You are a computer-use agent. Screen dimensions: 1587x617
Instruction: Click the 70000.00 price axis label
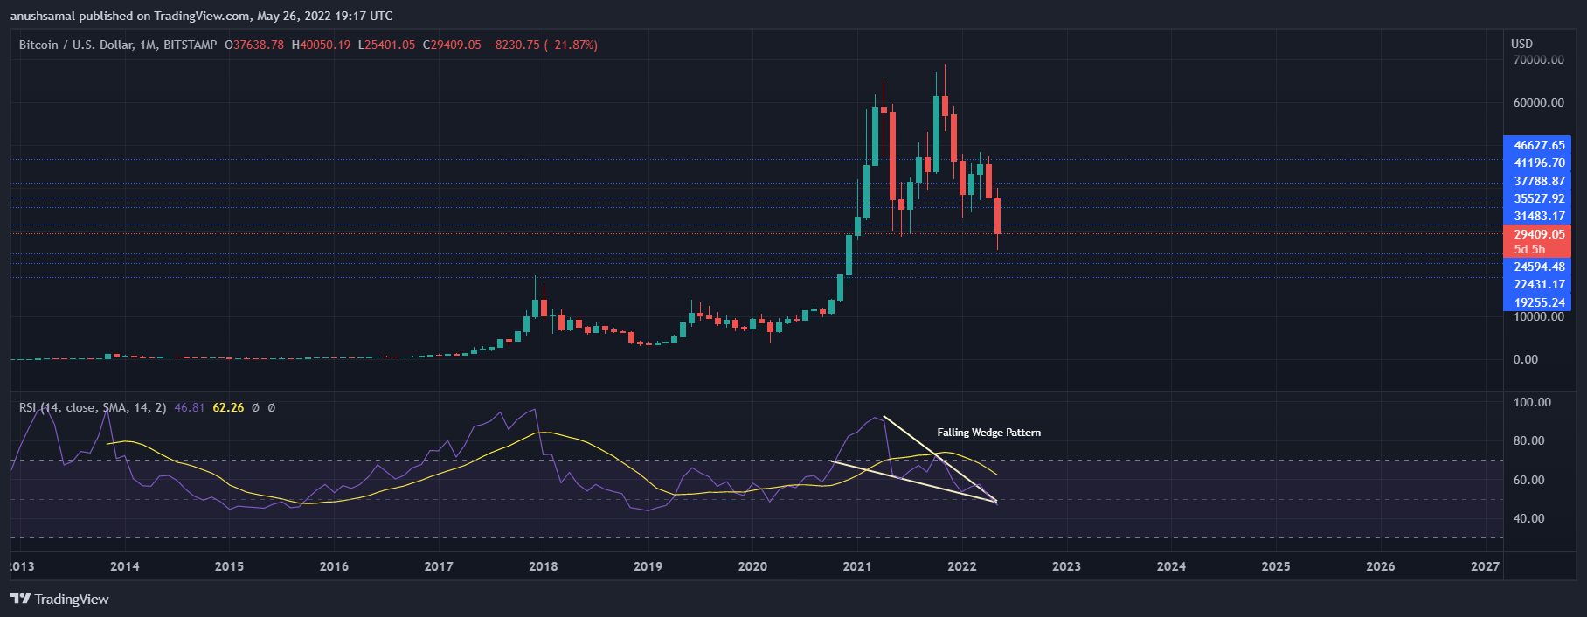coord(1539,59)
